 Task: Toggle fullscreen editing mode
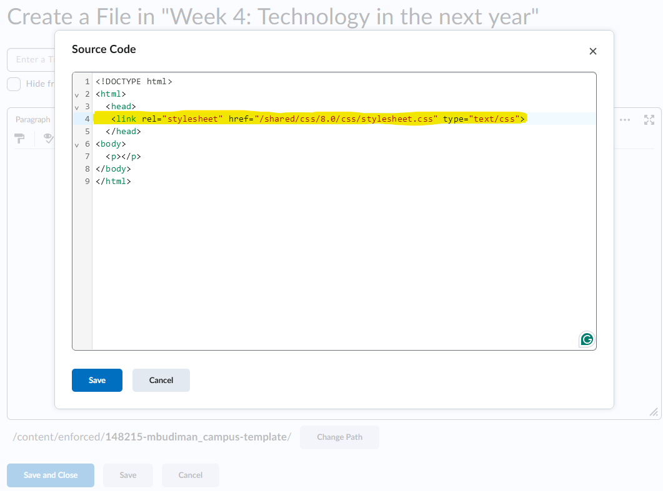pos(649,119)
